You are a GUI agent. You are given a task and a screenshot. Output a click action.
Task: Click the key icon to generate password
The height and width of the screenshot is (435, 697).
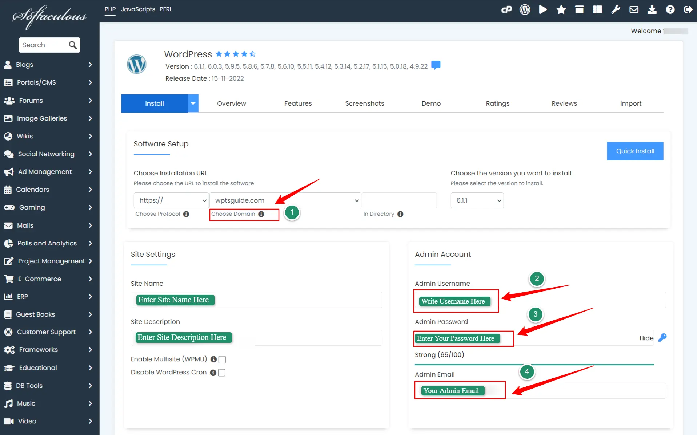662,338
